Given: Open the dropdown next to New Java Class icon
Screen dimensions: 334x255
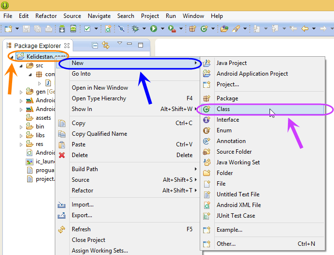Looking at the screenshot, I should [213, 29].
